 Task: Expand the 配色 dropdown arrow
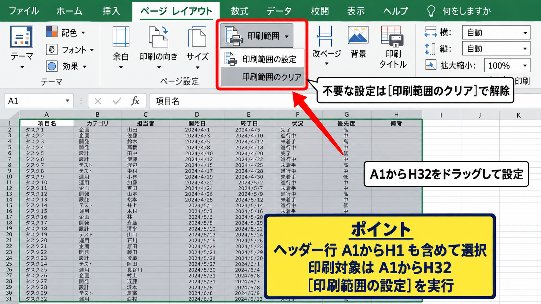point(83,33)
